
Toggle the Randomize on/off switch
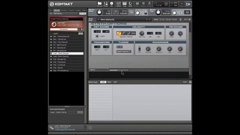tap(139, 49)
